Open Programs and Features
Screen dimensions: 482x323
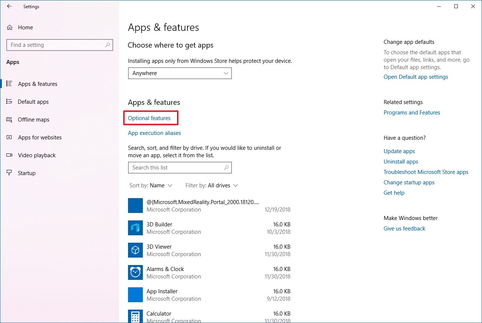[x=411, y=112]
